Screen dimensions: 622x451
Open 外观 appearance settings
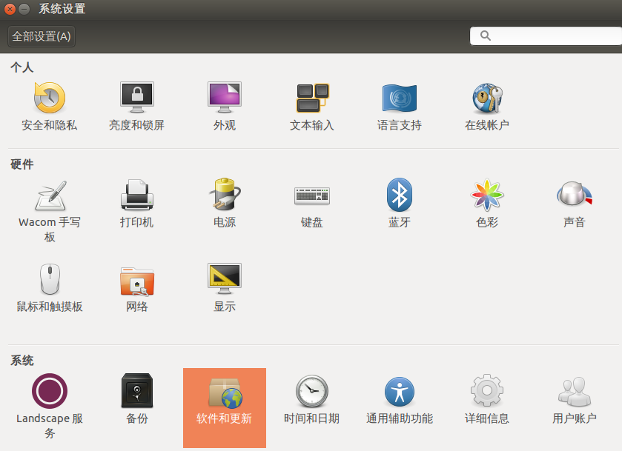point(225,106)
